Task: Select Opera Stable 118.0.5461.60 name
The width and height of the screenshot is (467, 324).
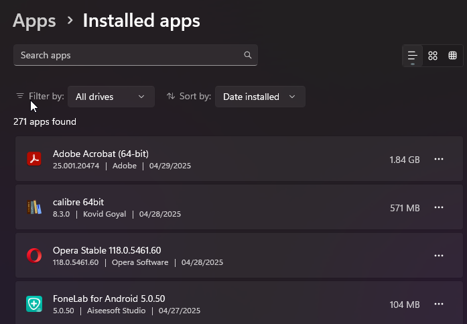Action: pos(107,250)
